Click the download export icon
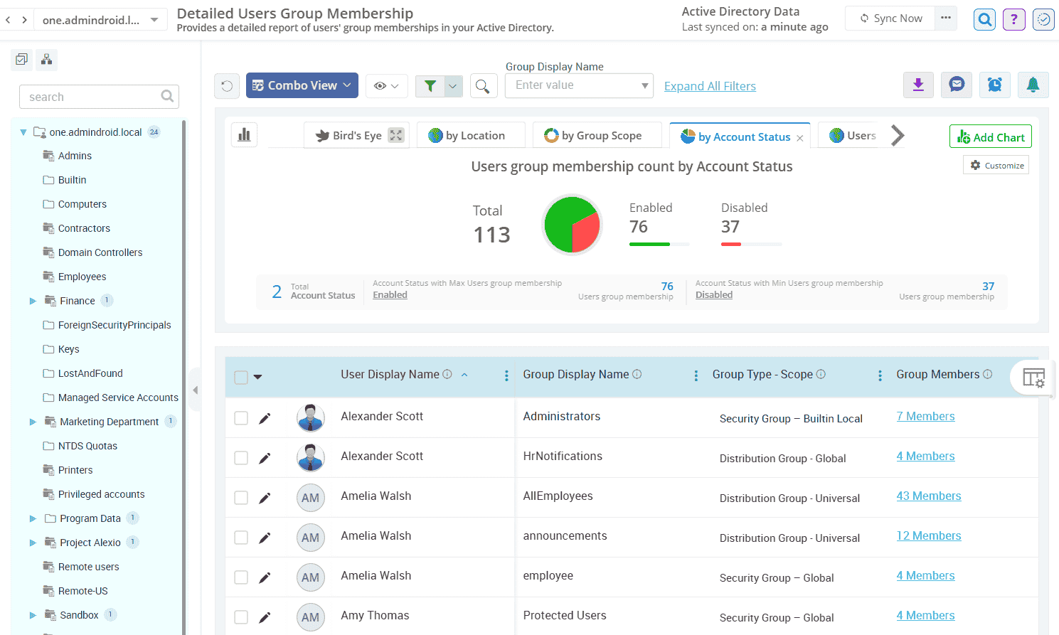Viewport: 1059px width, 635px height. point(918,85)
